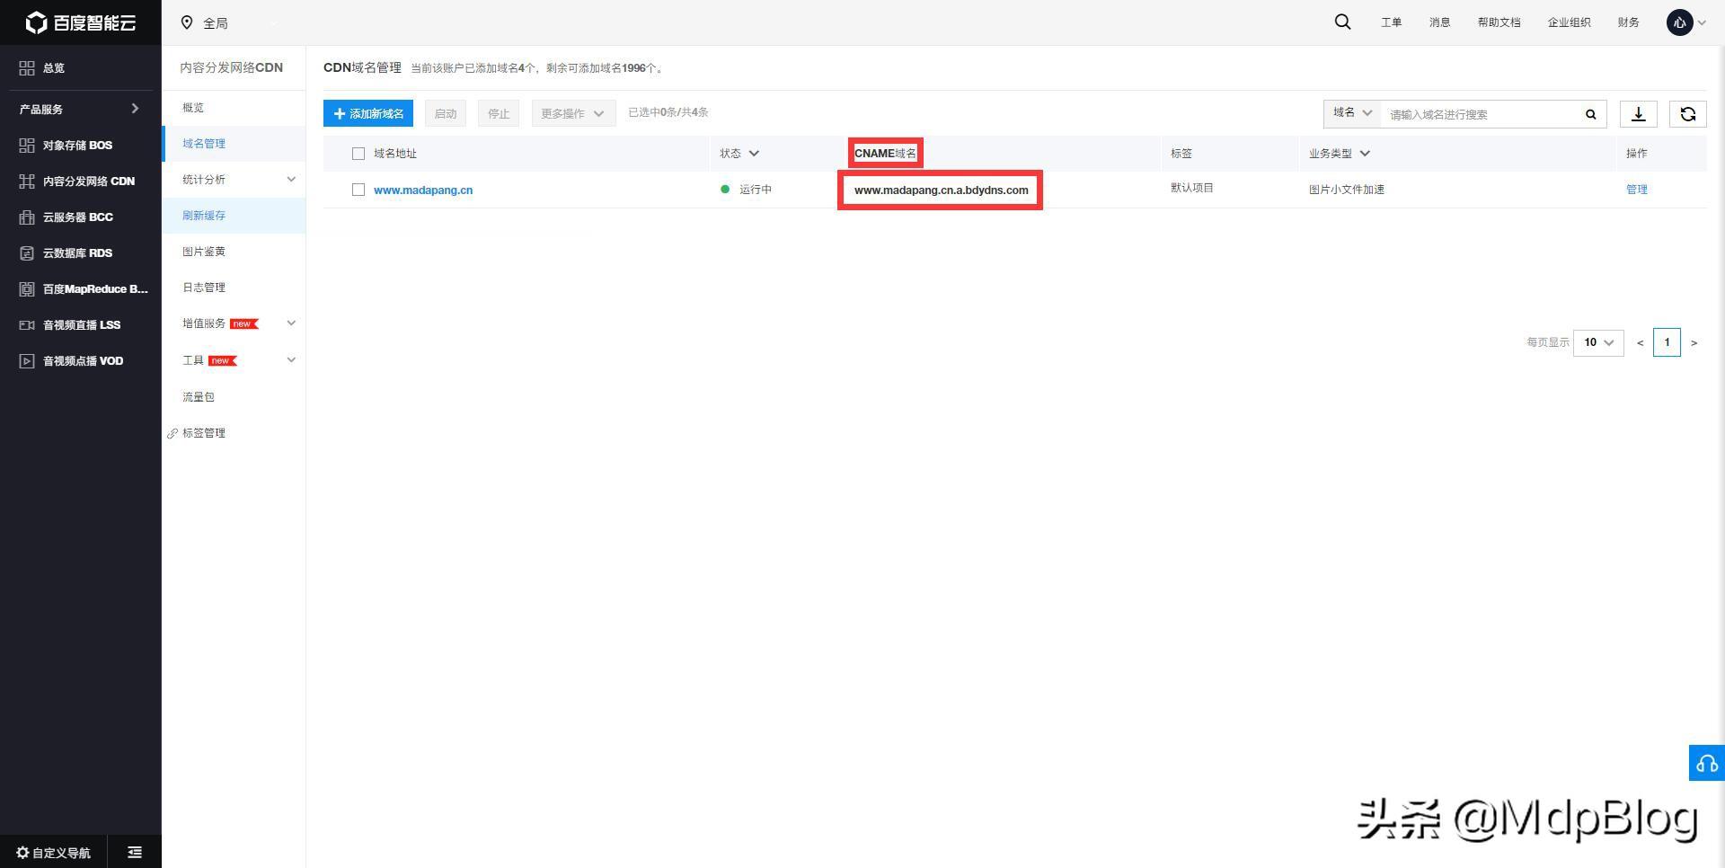Open the 企业组织 top navigation link
This screenshot has width=1725, height=868.
1569,22
